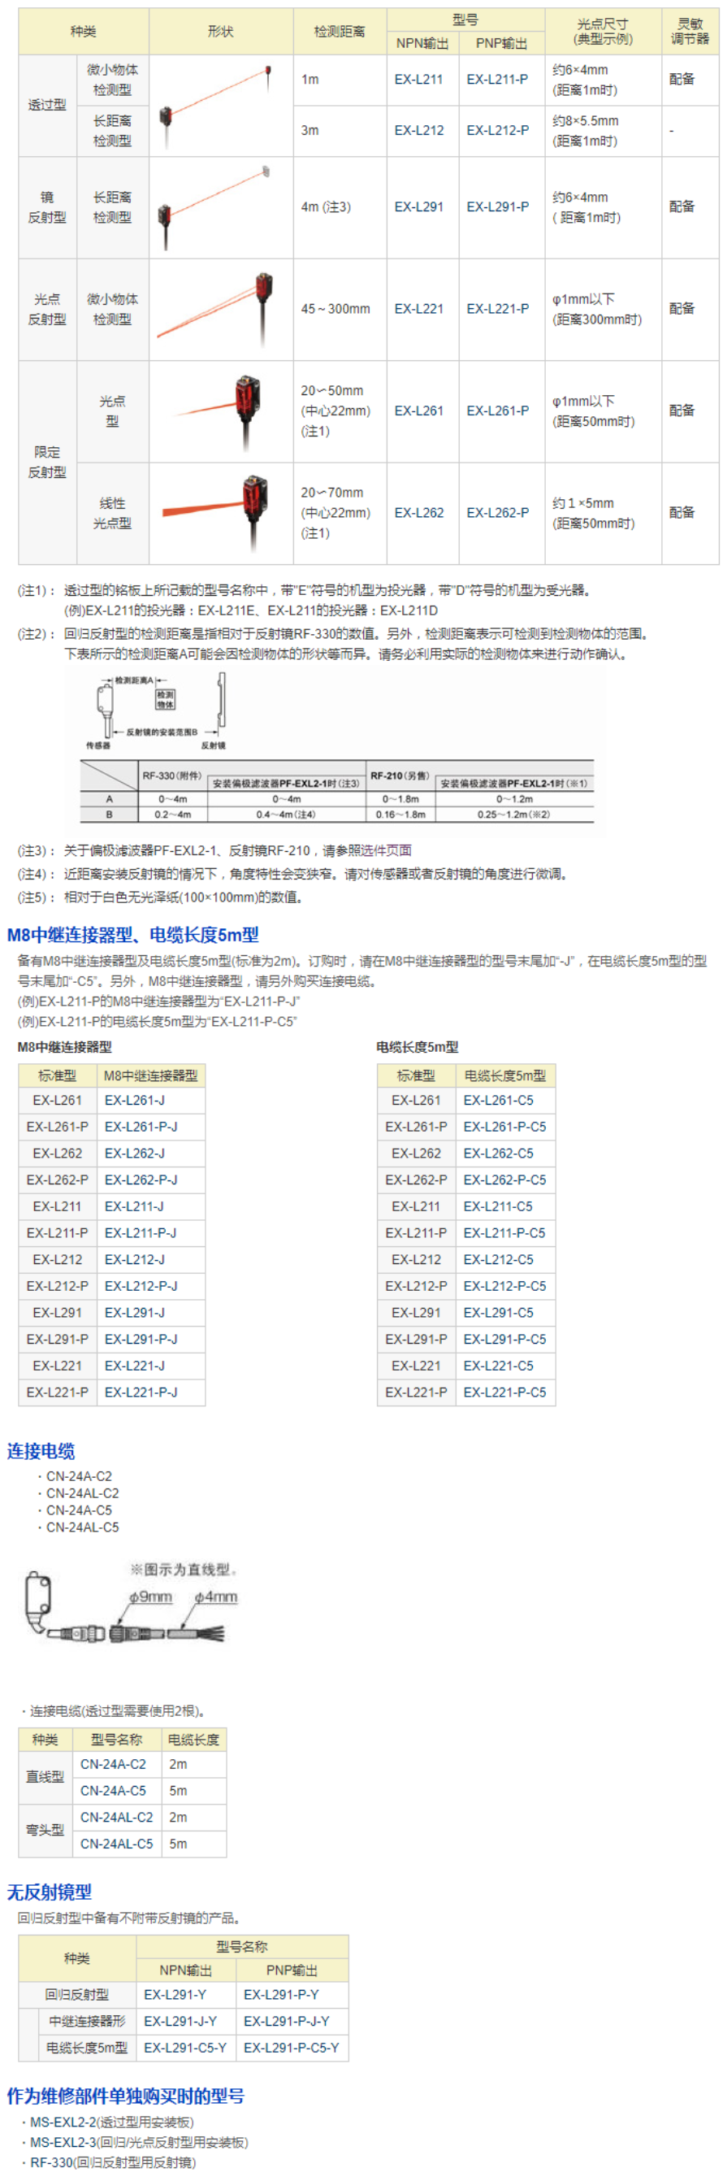
Task: Click the EX-L221 spot reflective sensor image
Action: pos(220,309)
